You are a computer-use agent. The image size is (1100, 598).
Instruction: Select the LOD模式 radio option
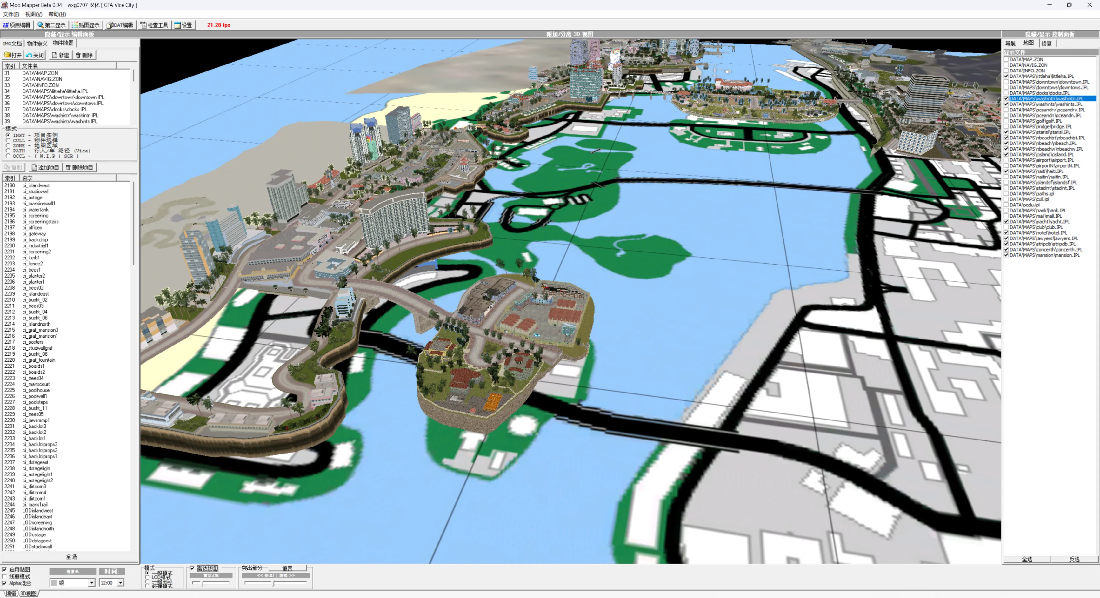pos(148,577)
